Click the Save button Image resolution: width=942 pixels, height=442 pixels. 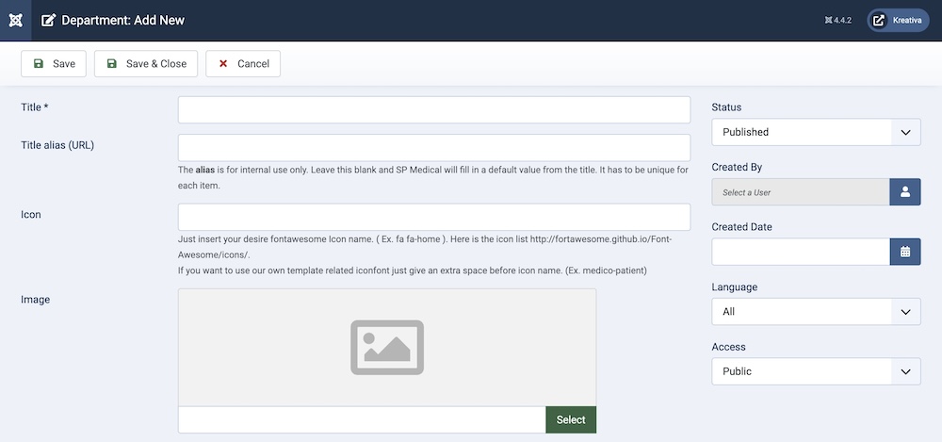click(x=54, y=64)
